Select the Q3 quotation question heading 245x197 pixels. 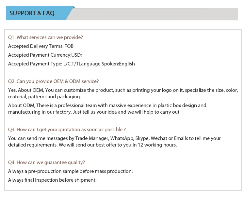tap(67, 130)
